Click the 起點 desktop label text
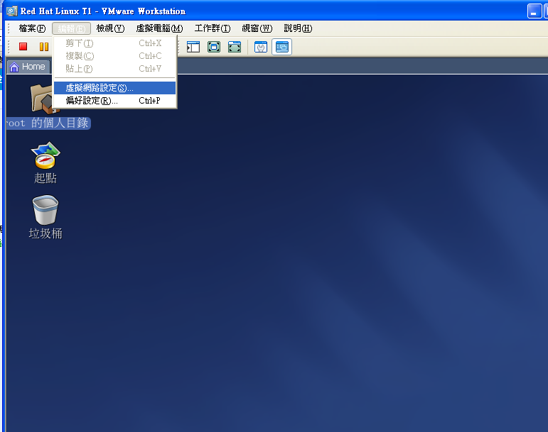 coord(45,178)
